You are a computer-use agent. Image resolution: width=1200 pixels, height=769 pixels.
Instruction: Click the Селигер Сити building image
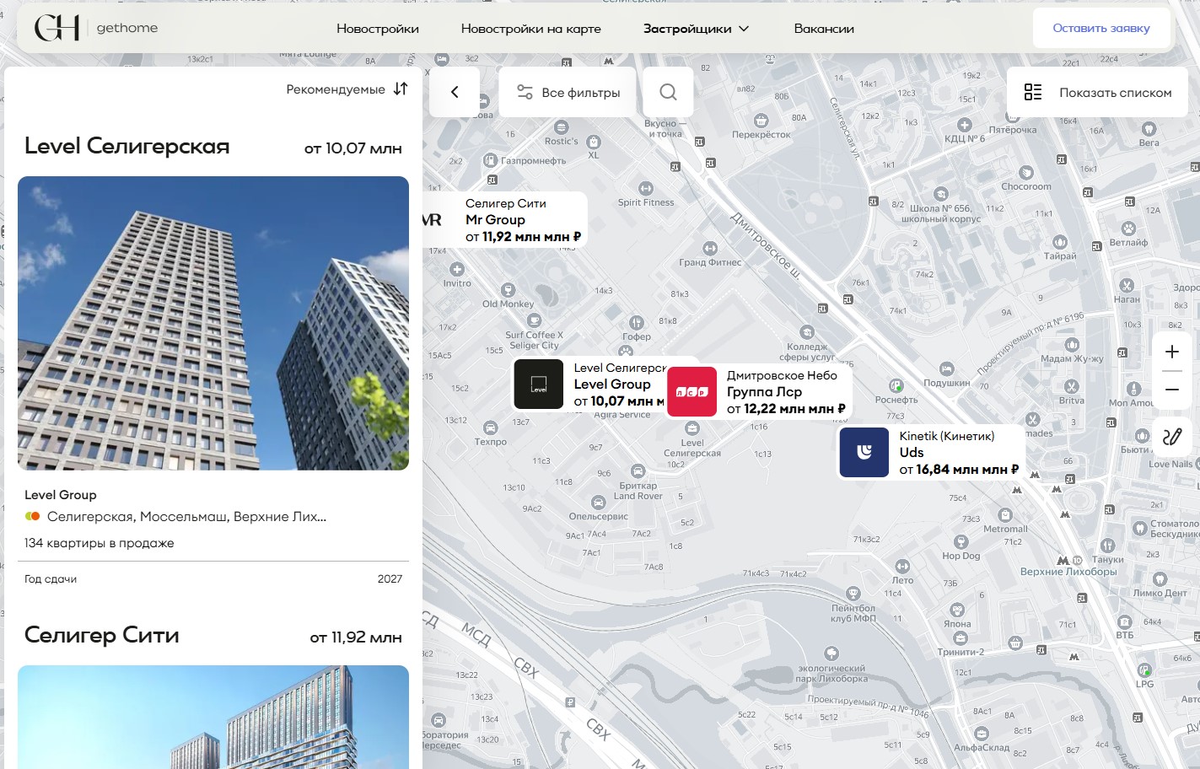[213, 717]
